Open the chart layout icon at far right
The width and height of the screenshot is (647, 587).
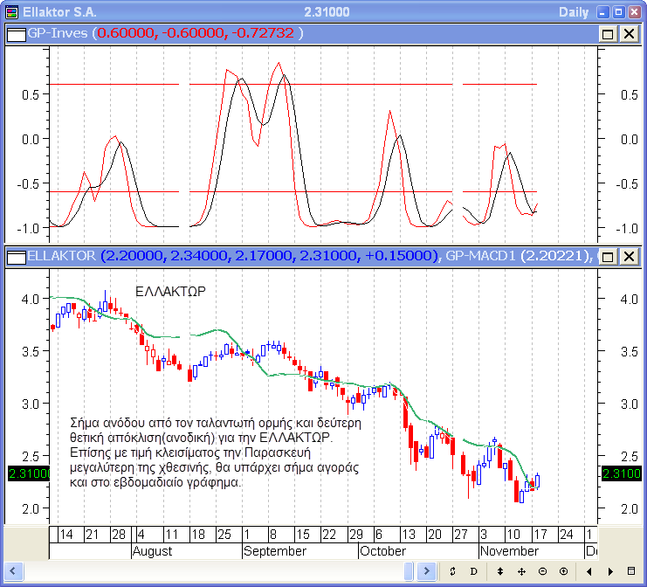(631, 571)
